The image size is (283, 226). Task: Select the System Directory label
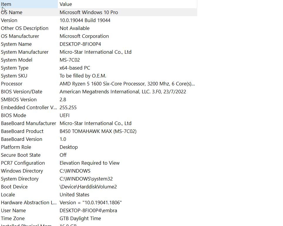click(x=20, y=179)
